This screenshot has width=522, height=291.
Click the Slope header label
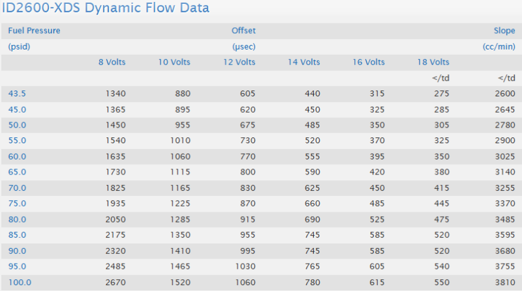click(504, 31)
